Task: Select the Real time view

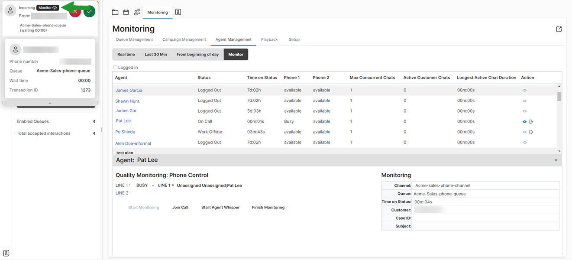Action: (x=126, y=55)
